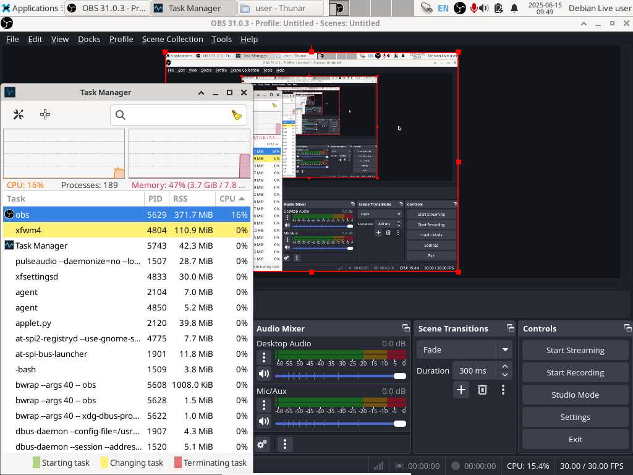Open Task Manager settings wrench icon

[x=19, y=114]
